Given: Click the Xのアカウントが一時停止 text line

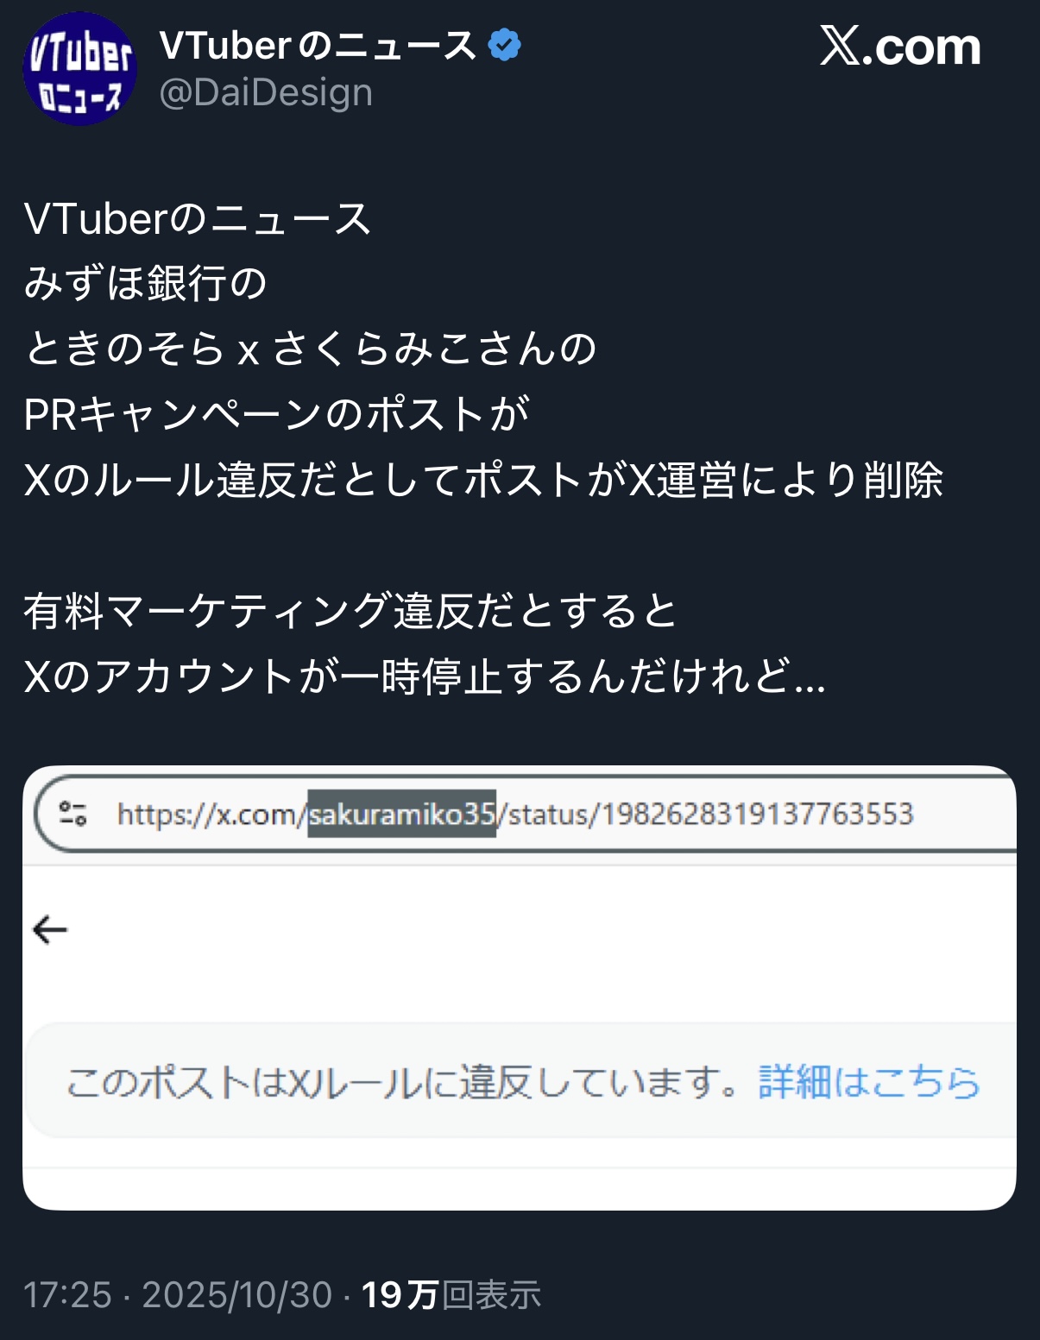Looking at the screenshot, I should point(425,676).
